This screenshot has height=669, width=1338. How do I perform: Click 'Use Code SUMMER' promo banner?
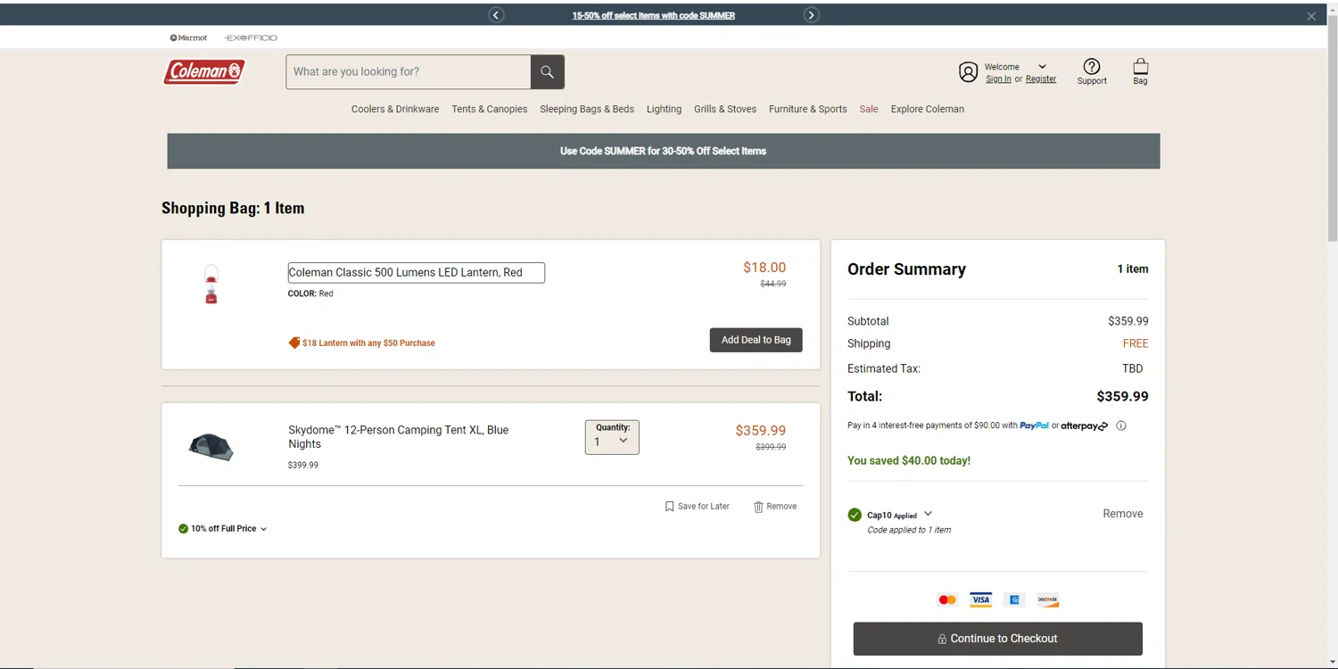[664, 151]
